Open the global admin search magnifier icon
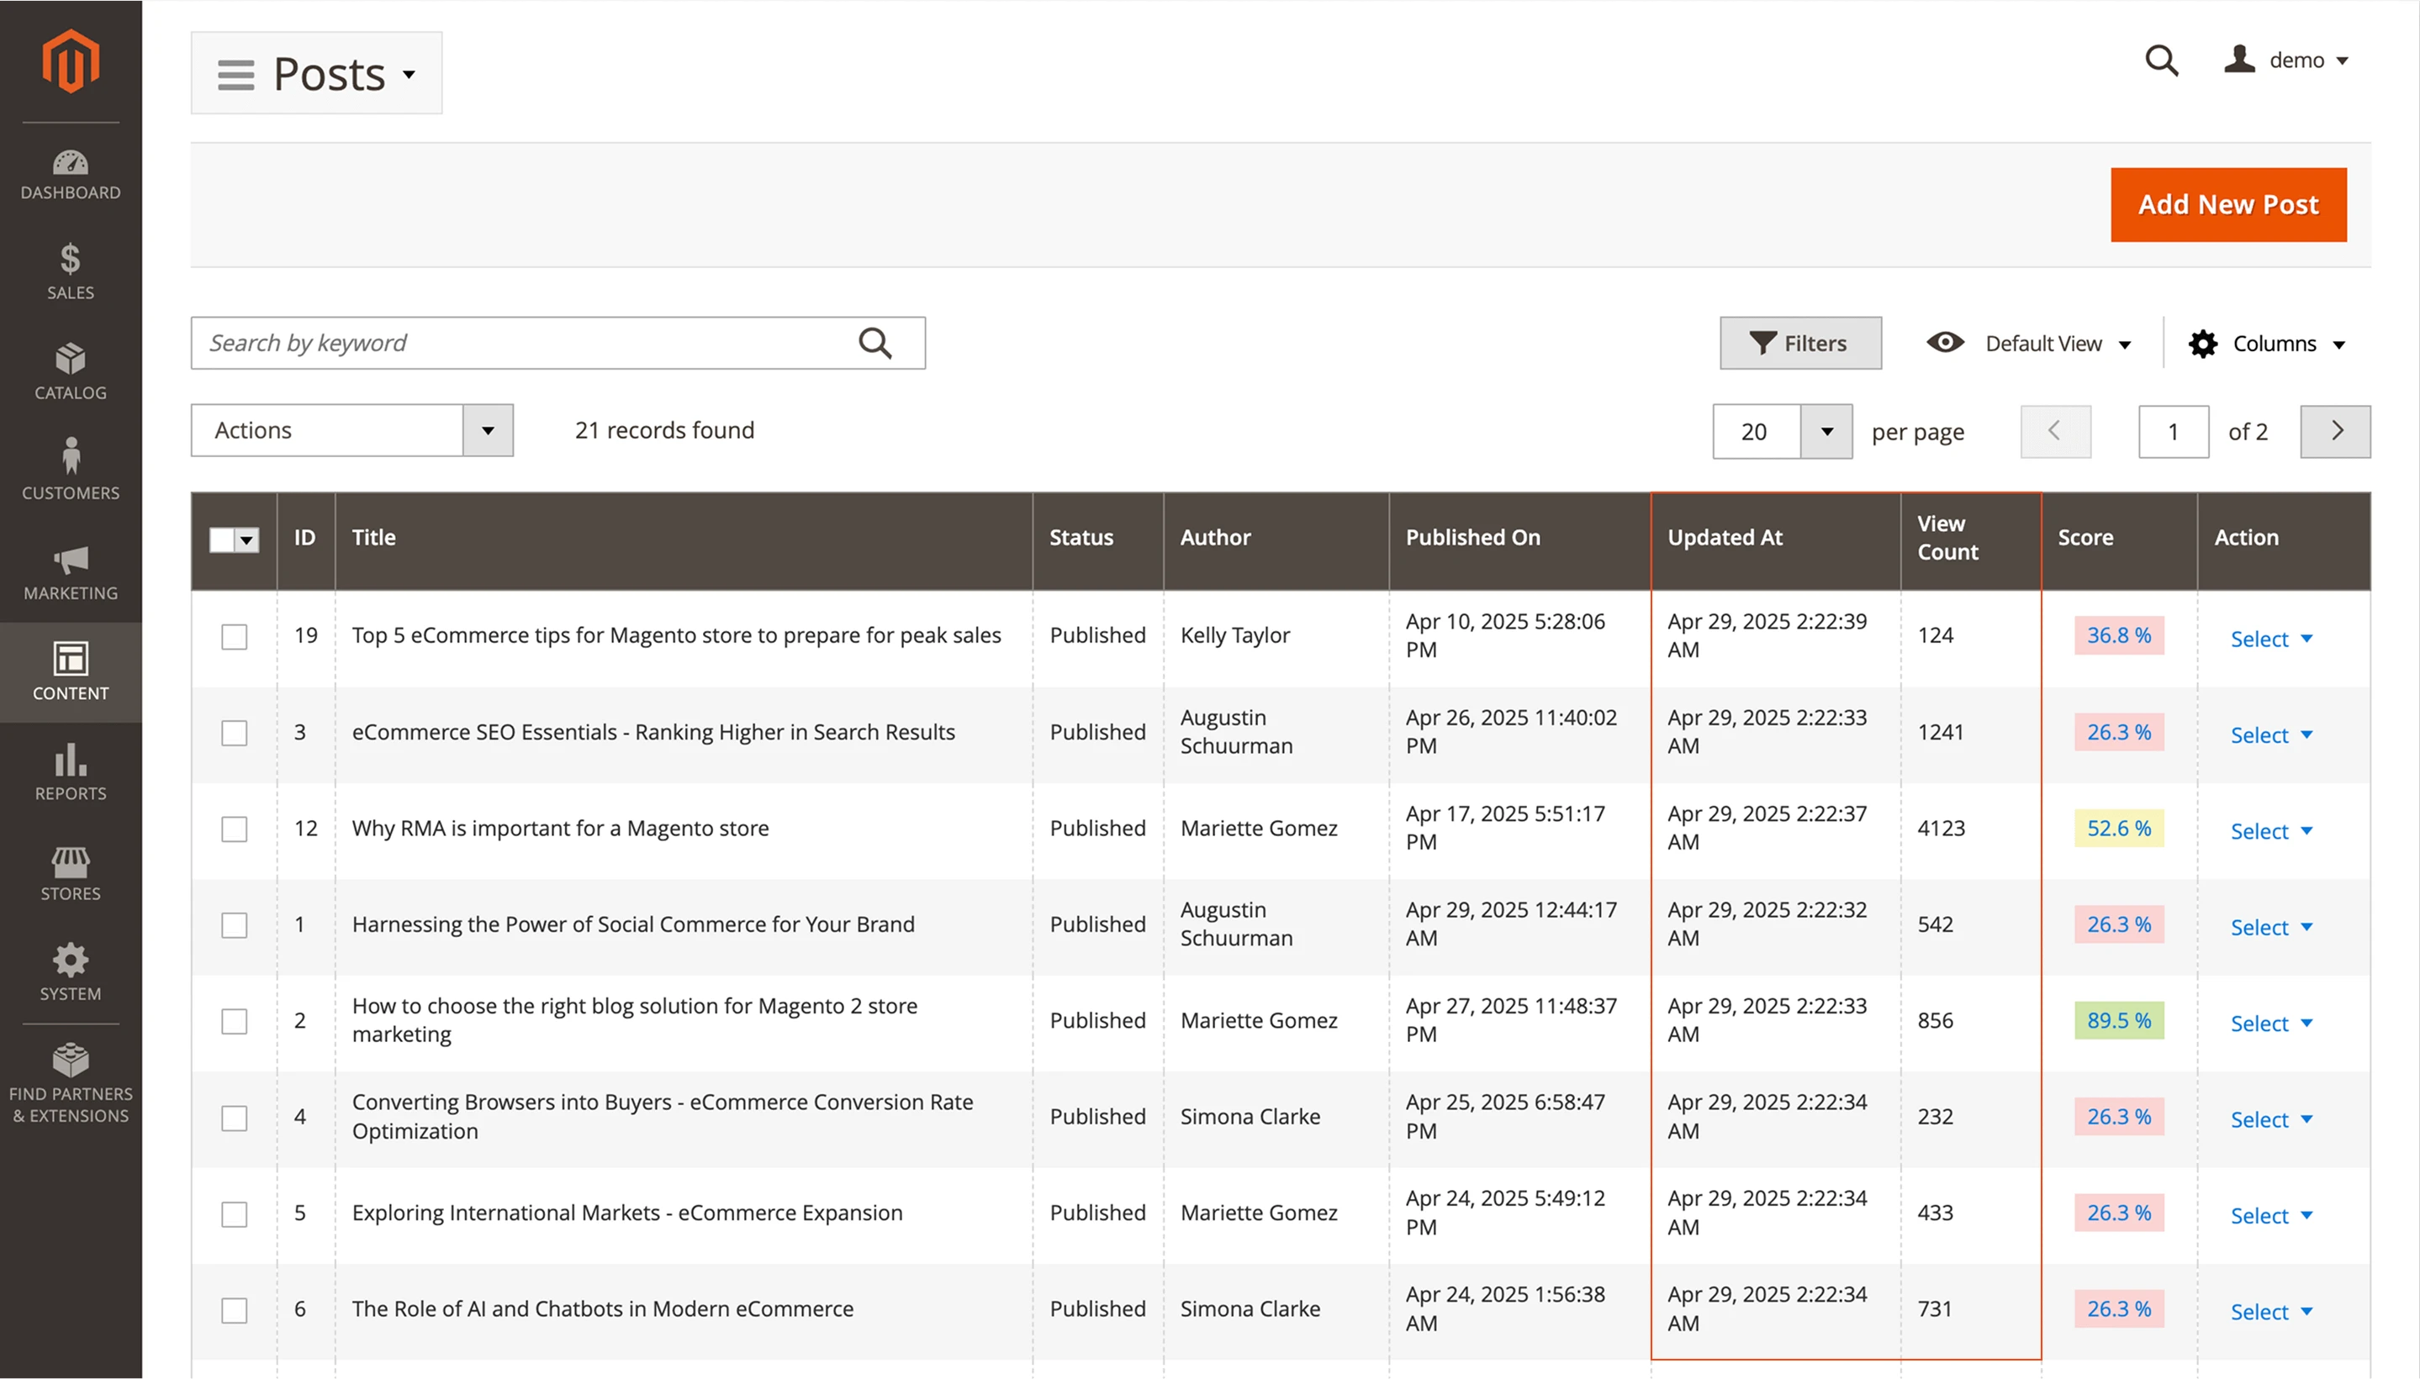 (x=2161, y=60)
